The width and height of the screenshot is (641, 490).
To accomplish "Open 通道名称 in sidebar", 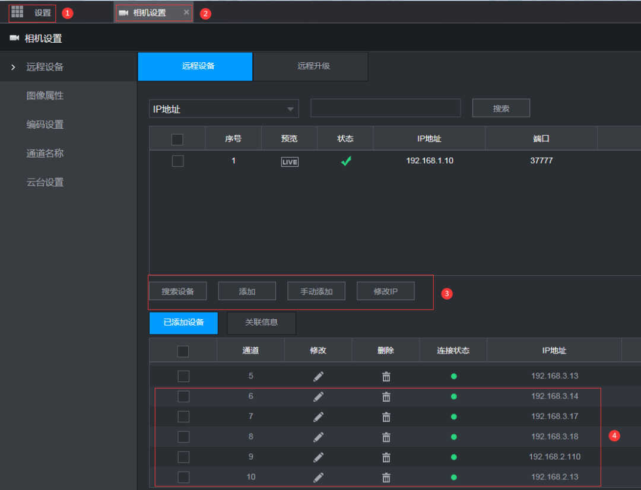I will 45,154.
